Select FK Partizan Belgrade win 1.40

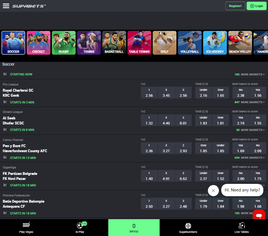pyautogui.click(x=149, y=176)
